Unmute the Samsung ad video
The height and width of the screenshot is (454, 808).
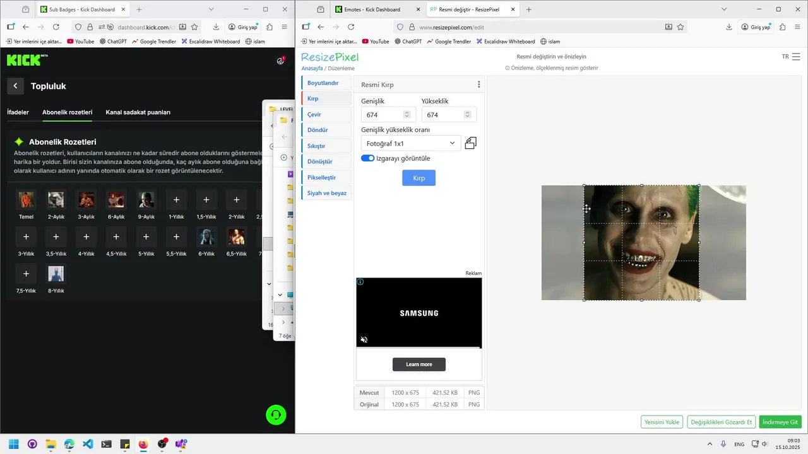point(364,339)
